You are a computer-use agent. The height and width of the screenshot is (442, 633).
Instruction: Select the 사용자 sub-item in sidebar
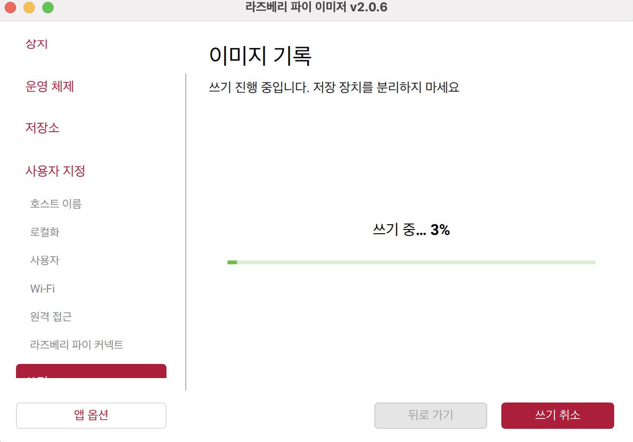click(45, 260)
